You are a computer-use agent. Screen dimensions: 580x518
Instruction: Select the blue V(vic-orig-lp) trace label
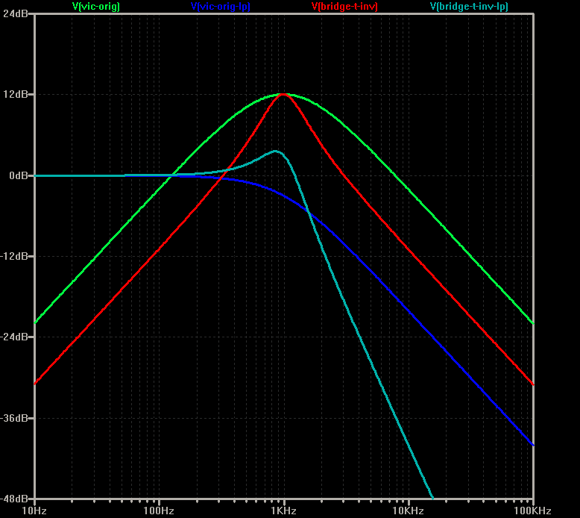coord(221,6)
